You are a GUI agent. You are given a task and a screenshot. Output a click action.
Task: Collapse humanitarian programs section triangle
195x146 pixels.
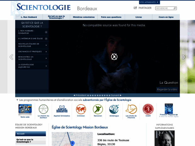point(17,100)
